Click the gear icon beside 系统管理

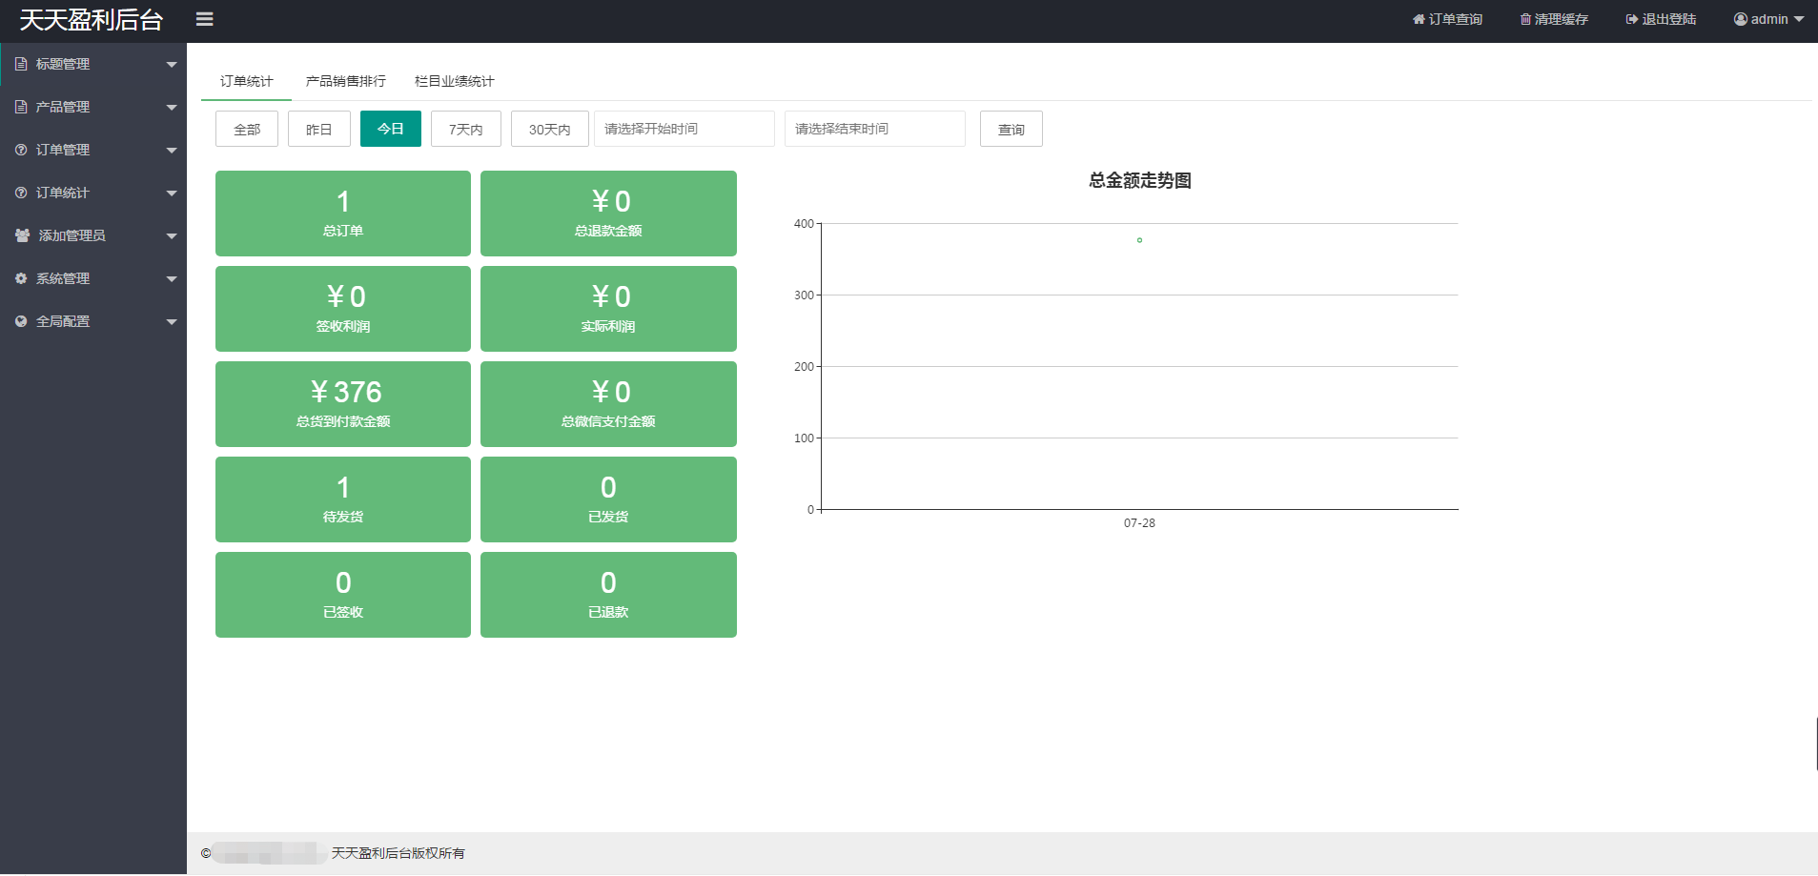tap(21, 278)
